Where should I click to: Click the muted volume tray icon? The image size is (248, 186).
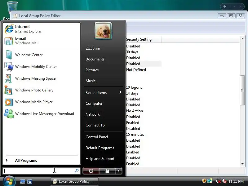point(224,181)
